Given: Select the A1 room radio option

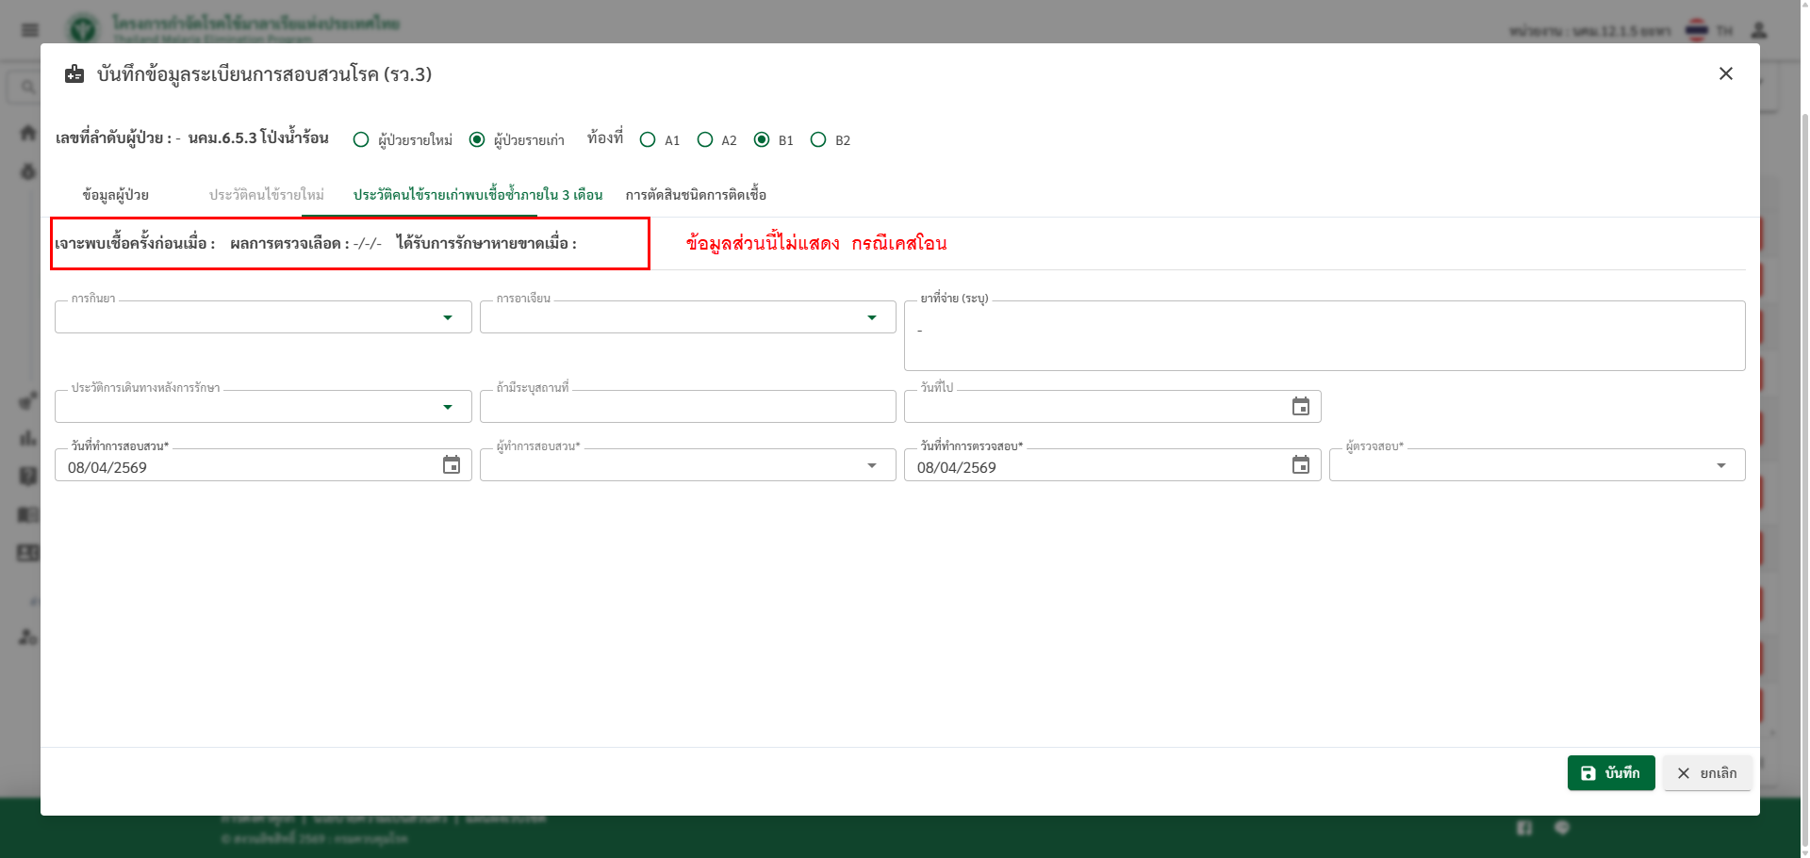Looking at the screenshot, I should (x=648, y=140).
